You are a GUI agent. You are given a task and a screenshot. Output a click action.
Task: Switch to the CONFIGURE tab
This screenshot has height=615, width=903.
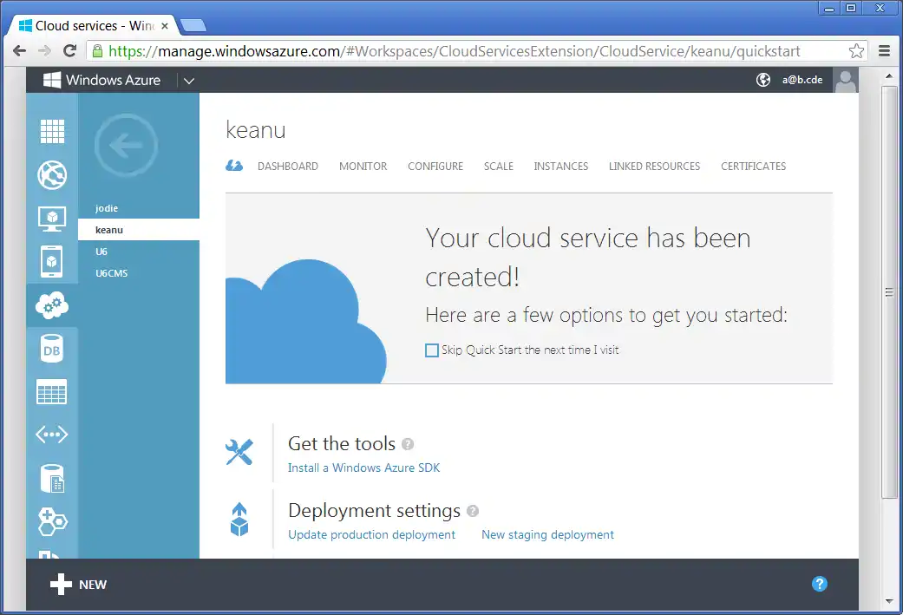435,167
